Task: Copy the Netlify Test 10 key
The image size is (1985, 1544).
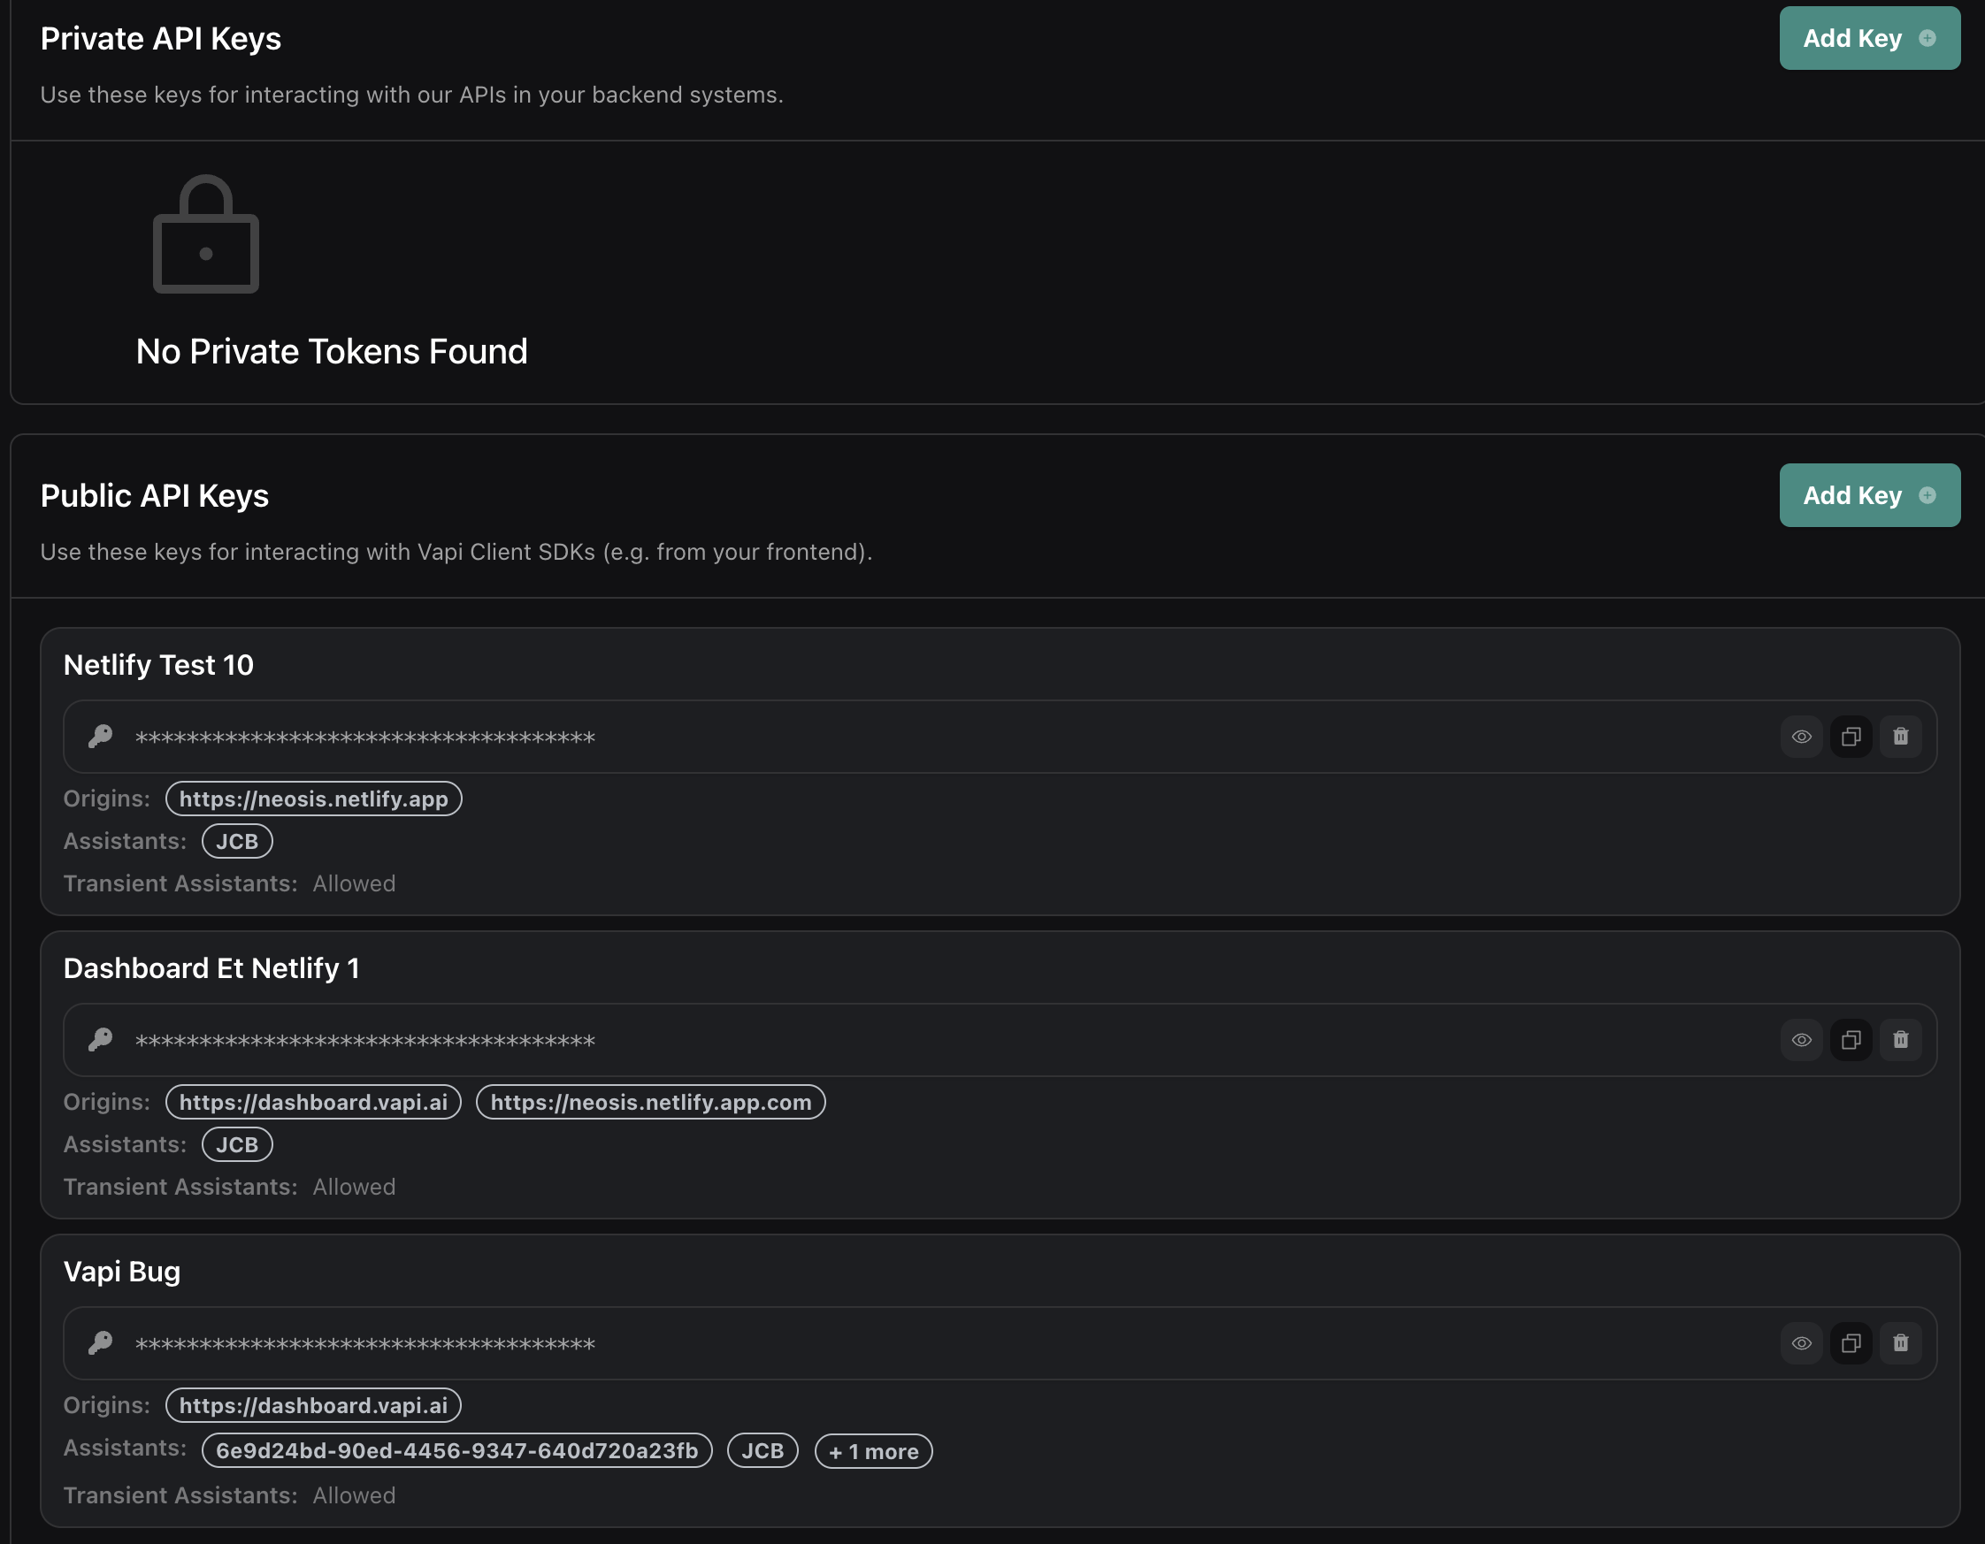Action: pyautogui.click(x=1851, y=736)
